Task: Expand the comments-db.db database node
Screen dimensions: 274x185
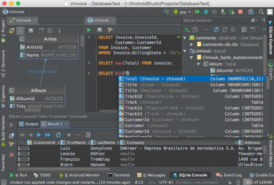Action: coord(192,44)
